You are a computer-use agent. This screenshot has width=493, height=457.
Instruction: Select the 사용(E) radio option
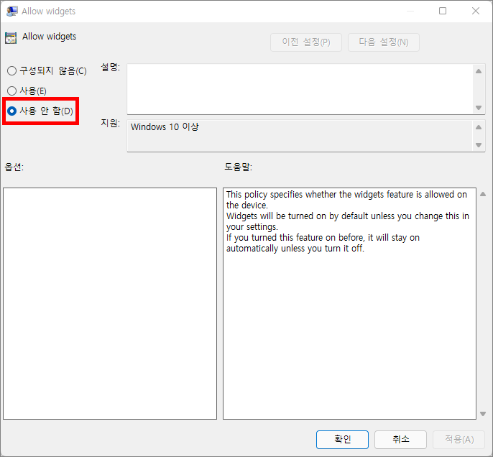coord(27,91)
